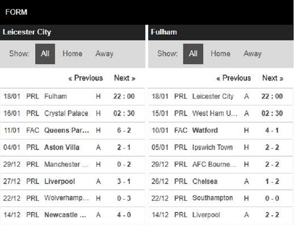
Task: Open the Aston Villa 2 - 1 match
Action: pos(73,147)
